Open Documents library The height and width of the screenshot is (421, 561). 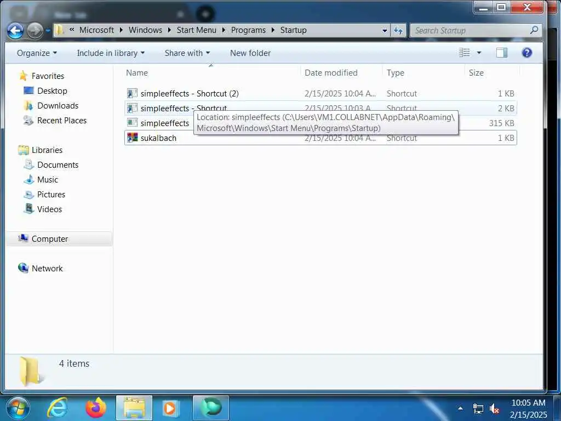click(x=58, y=164)
